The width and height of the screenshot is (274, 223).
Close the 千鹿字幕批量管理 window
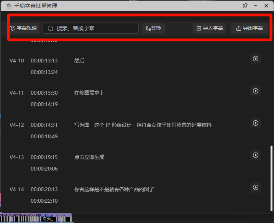[x=266, y=6]
